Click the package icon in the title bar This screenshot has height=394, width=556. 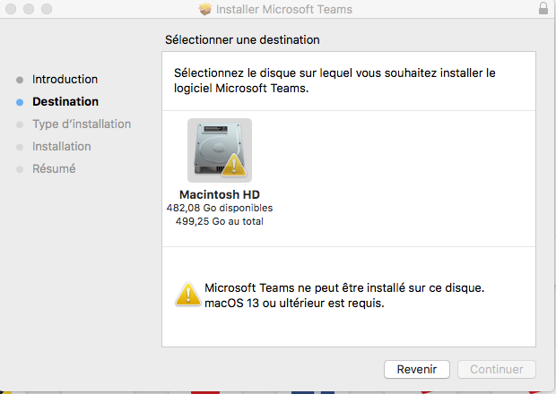coord(204,10)
